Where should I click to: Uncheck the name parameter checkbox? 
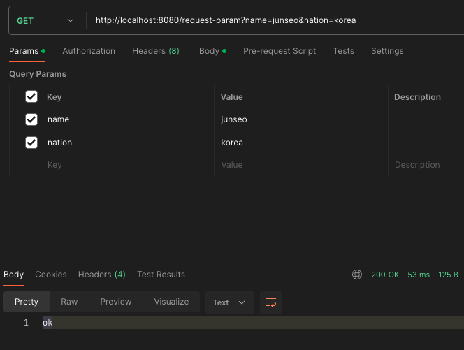tap(31, 119)
